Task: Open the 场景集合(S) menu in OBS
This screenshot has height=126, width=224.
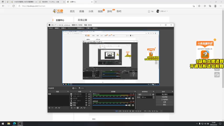Action: click(x=81, y=28)
